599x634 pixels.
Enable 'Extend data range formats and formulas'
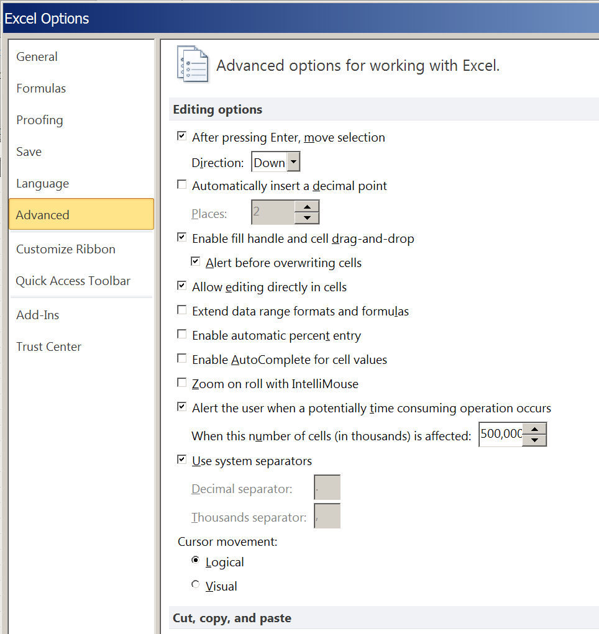point(181,310)
